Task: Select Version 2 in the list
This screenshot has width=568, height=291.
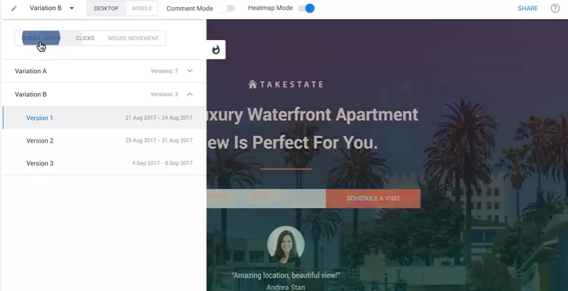Action: (x=40, y=141)
